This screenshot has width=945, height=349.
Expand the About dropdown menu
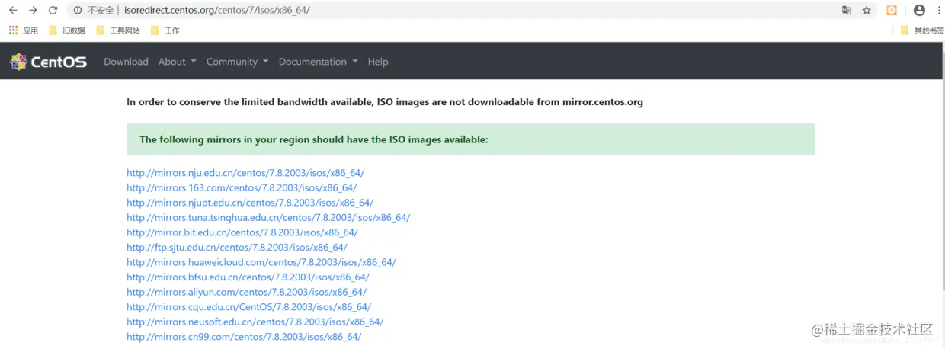[x=178, y=62]
